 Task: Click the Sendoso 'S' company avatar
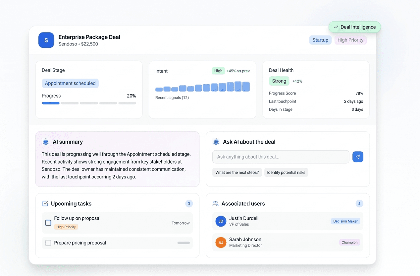tap(46, 40)
